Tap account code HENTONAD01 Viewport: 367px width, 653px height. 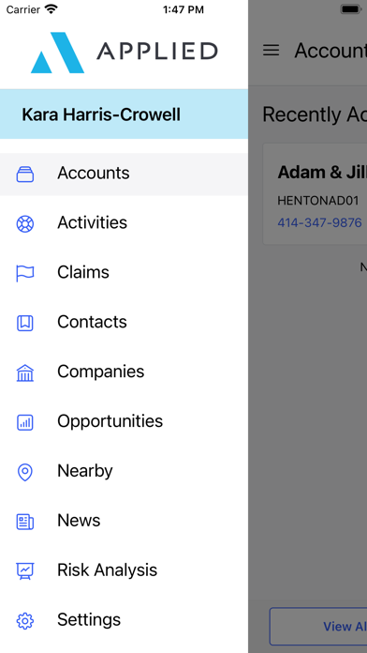pos(318,201)
